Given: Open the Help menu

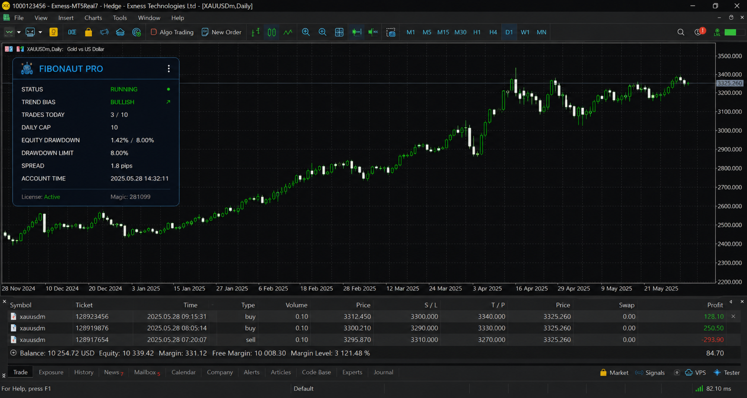Looking at the screenshot, I should [178, 18].
